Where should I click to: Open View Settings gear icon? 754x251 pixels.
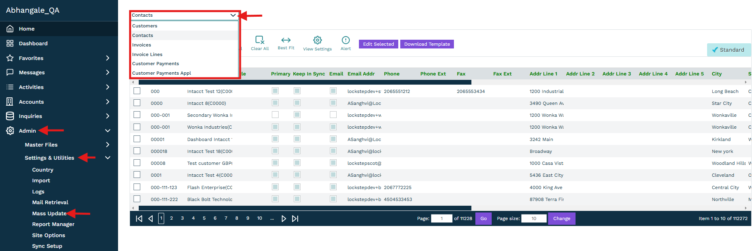click(317, 40)
